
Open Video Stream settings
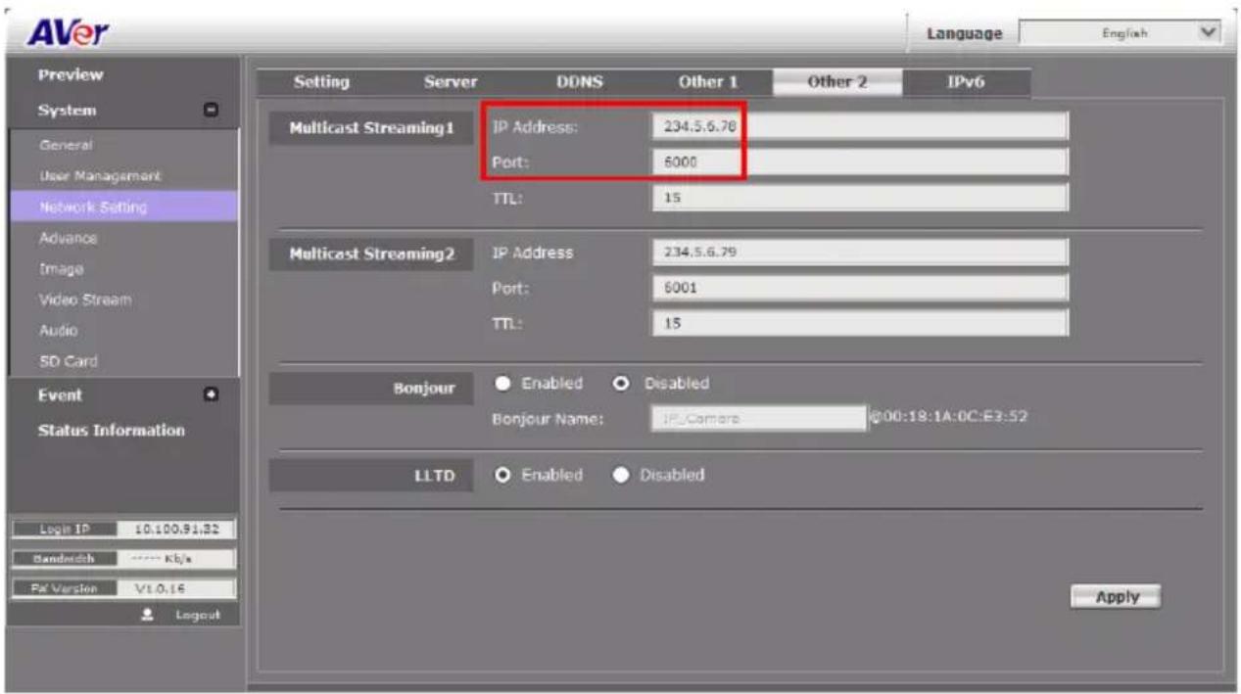tap(85, 300)
